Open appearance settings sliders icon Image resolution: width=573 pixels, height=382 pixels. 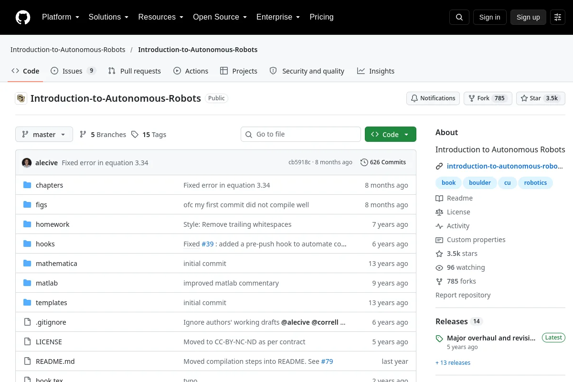pos(558,17)
